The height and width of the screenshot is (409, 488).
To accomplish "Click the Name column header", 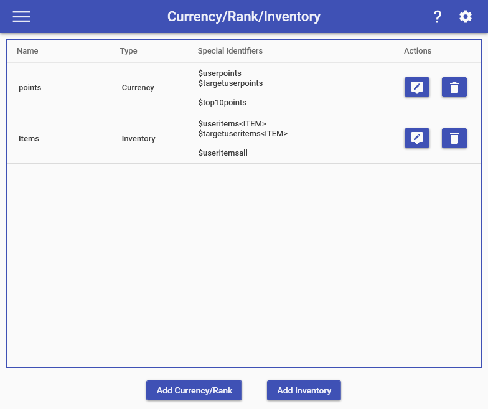I will [27, 51].
